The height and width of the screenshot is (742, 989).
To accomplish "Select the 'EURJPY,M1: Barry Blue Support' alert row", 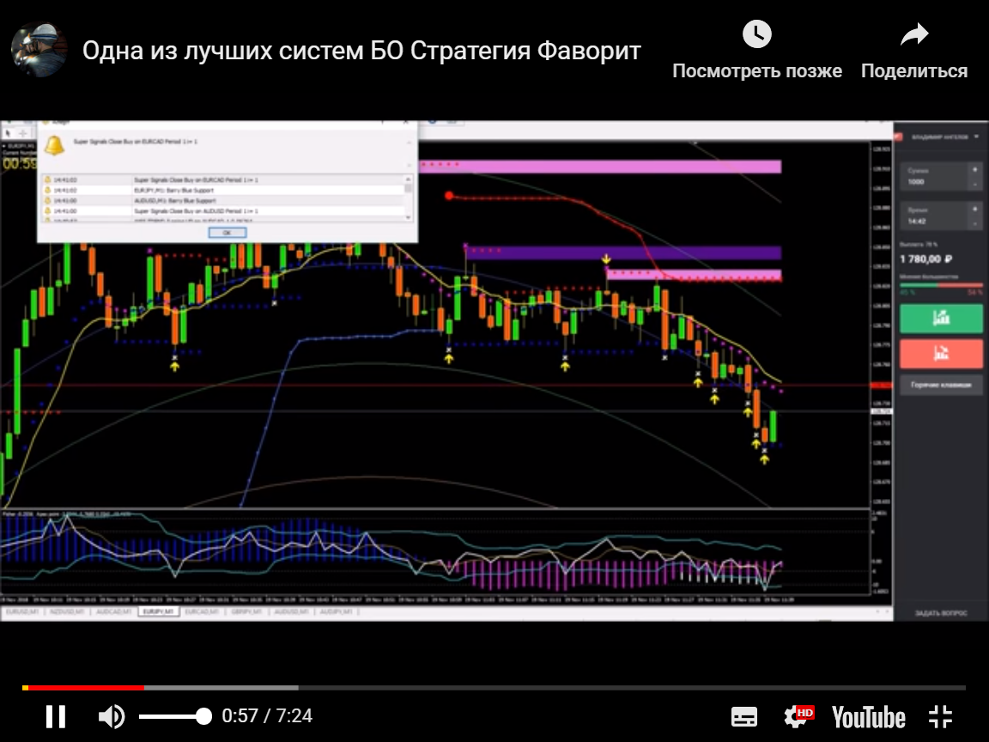I will [x=223, y=190].
